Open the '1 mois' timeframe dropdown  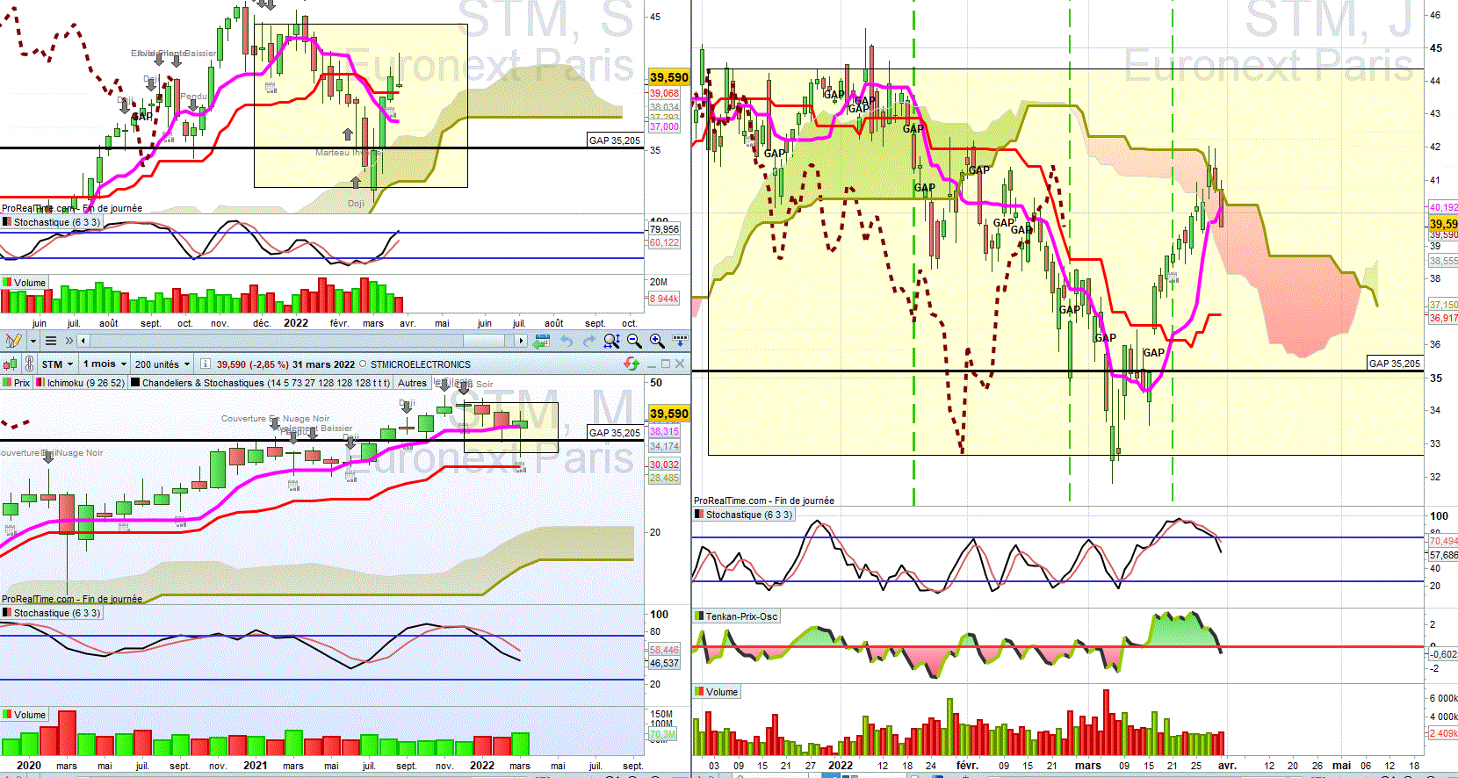coord(105,364)
